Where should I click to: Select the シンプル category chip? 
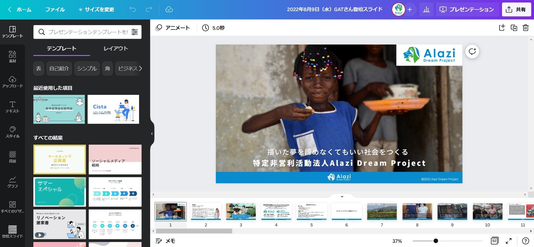tap(87, 68)
